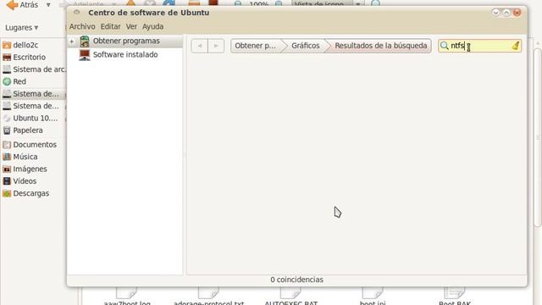Open the Atrás history dropdown arrow

(x=48, y=5)
